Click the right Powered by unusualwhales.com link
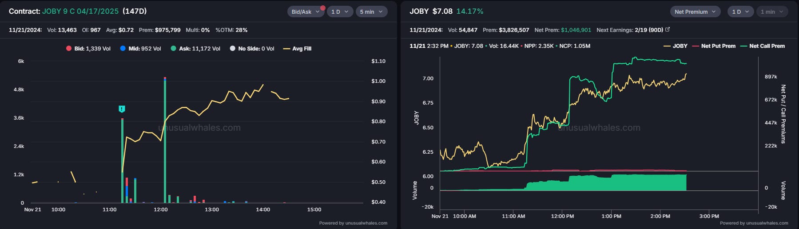Viewport: 799px width, 229px height. pos(754,223)
